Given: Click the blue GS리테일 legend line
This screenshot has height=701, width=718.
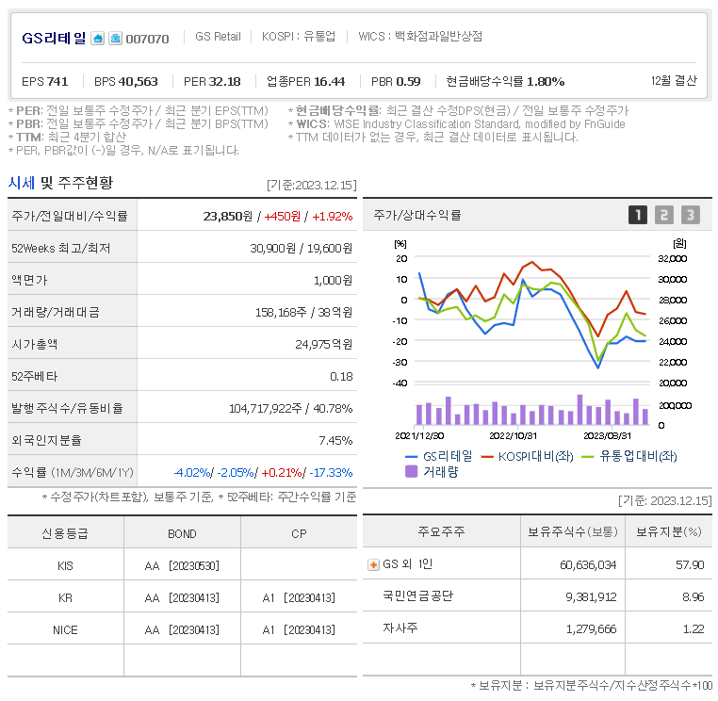Looking at the screenshot, I should 411,456.
